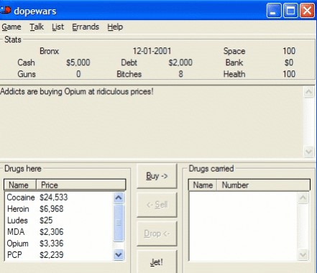This screenshot has height=273, width=317.
Task: Click the Debt label in Stats
Action: pos(129,63)
